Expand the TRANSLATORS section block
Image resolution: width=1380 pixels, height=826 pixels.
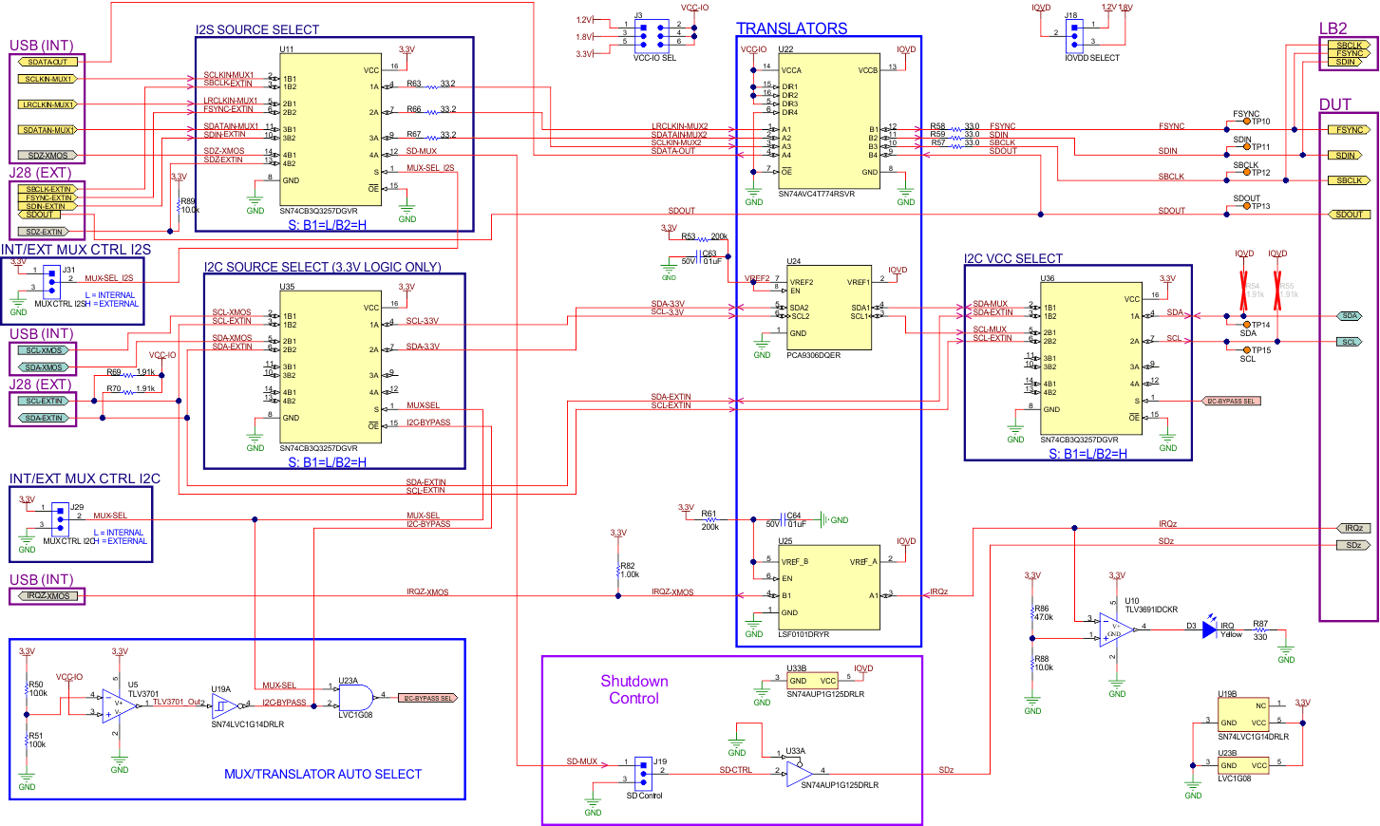tap(794, 28)
